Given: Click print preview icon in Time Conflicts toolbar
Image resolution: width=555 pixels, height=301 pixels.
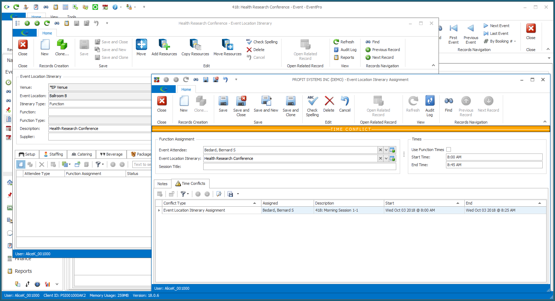Looking at the screenshot, I should (219, 194).
